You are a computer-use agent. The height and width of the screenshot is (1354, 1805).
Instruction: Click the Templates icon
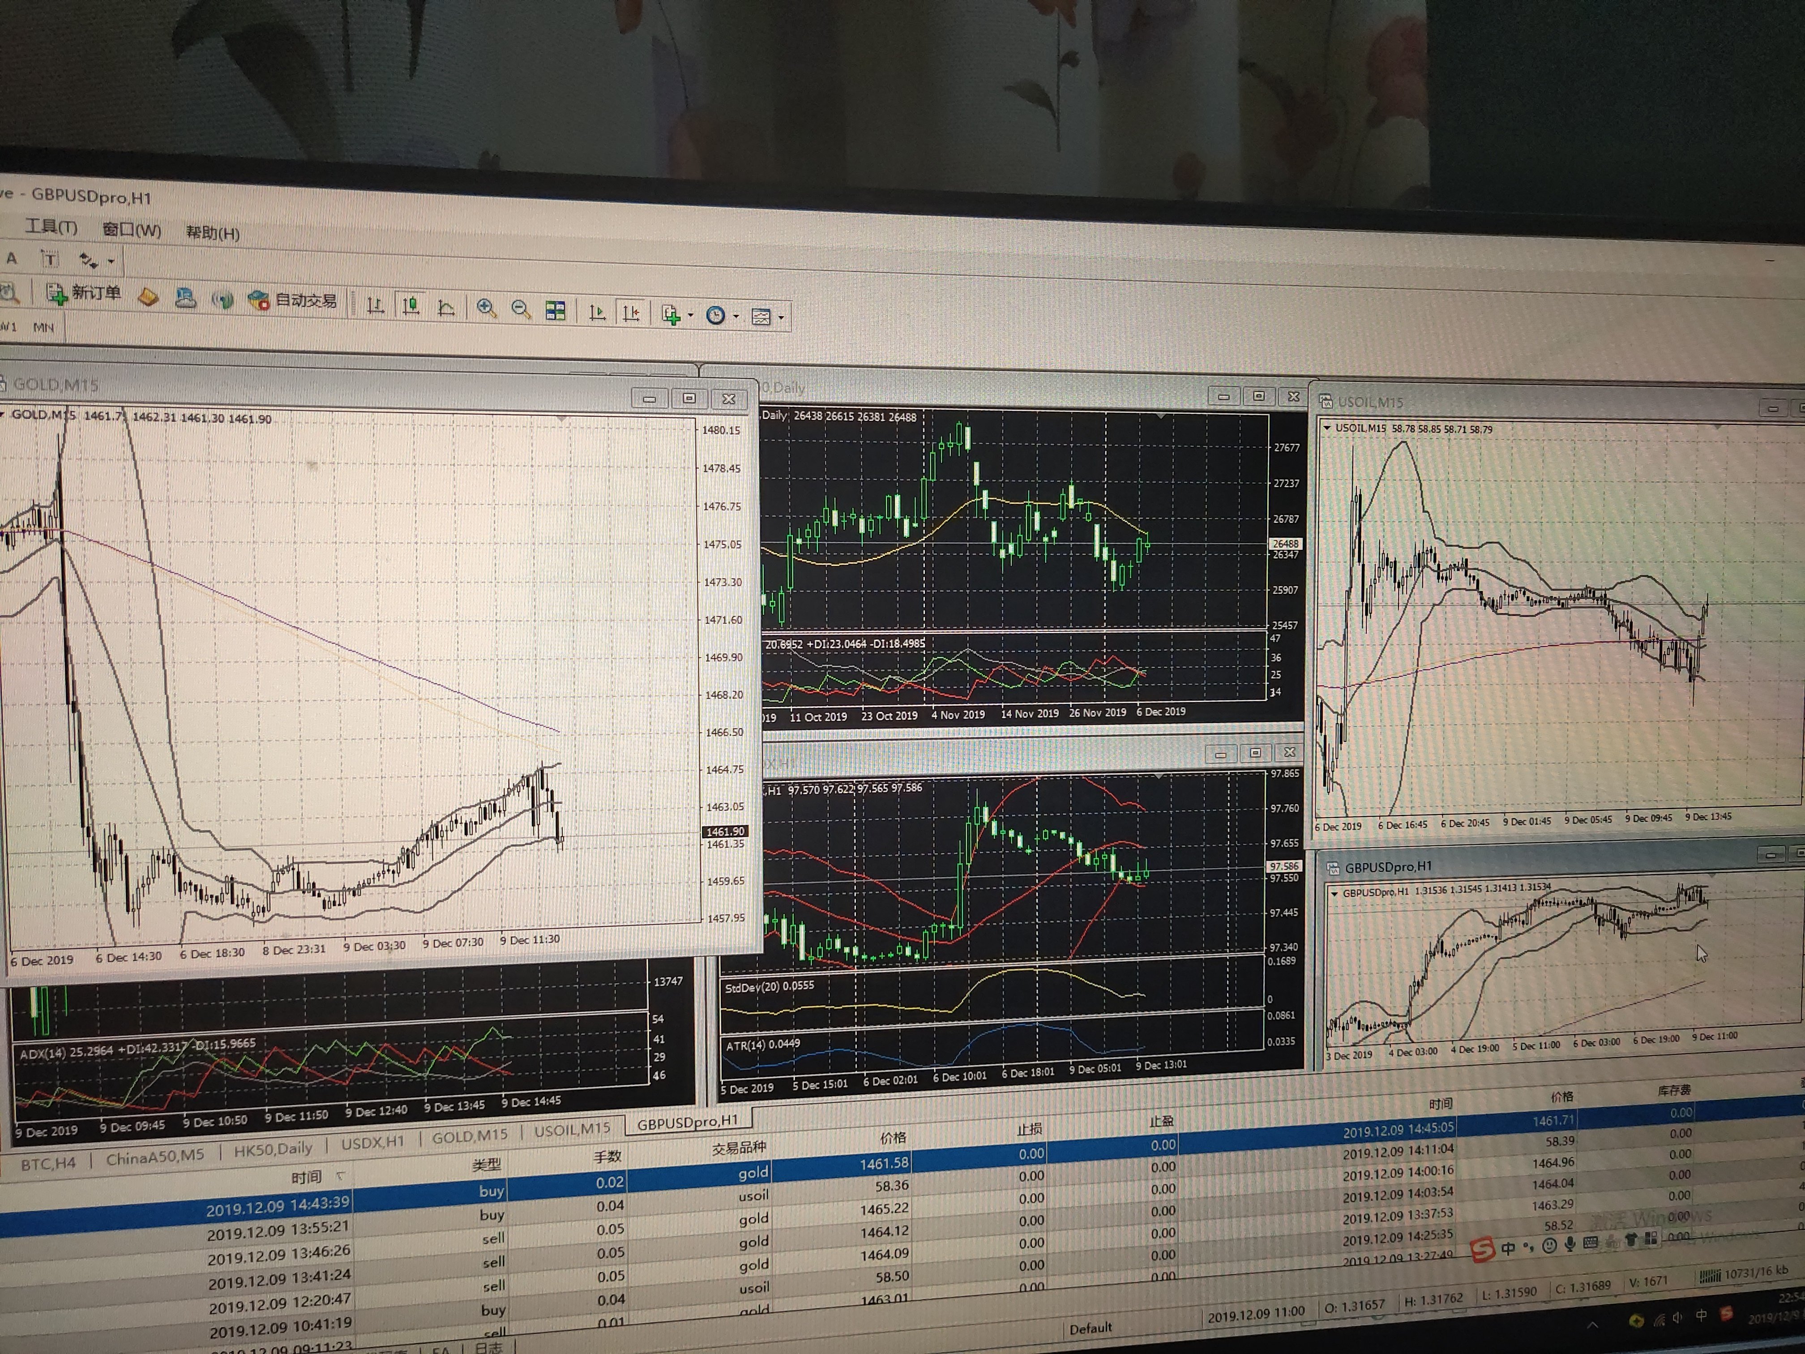761,317
